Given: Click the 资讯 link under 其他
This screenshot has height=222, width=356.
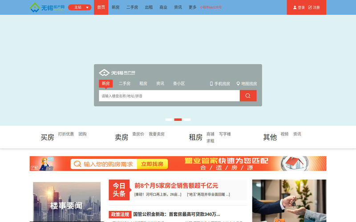Looking at the screenshot, I should coord(297,134).
